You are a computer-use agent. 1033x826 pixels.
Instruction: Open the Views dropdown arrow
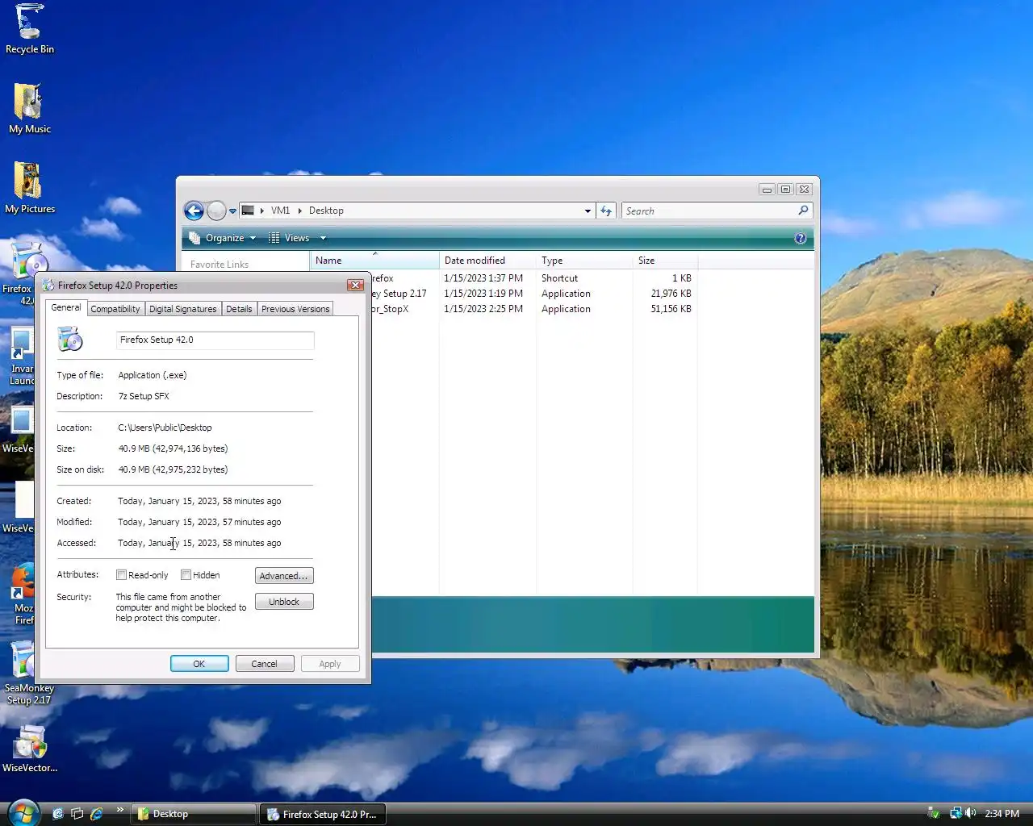323,238
